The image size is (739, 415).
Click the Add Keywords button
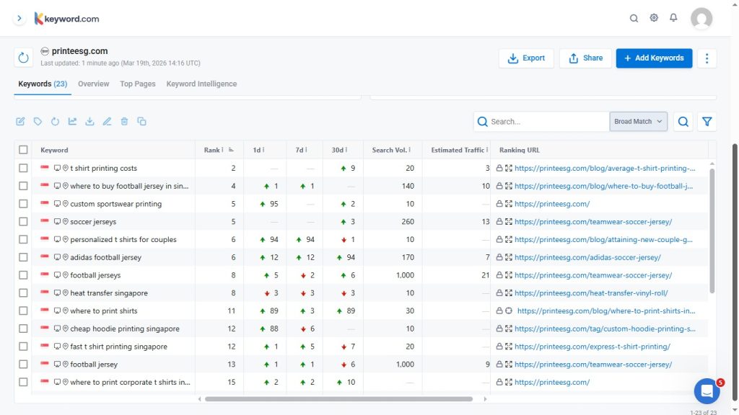tap(654, 58)
